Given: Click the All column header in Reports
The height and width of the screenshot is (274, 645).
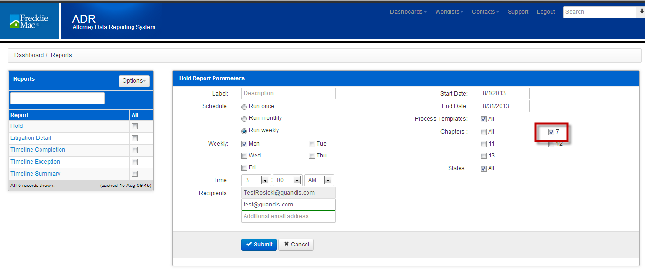Looking at the screenshot, I should point(135,115).
